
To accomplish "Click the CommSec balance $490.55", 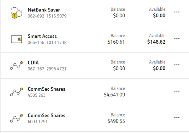I will coord(116,121).
